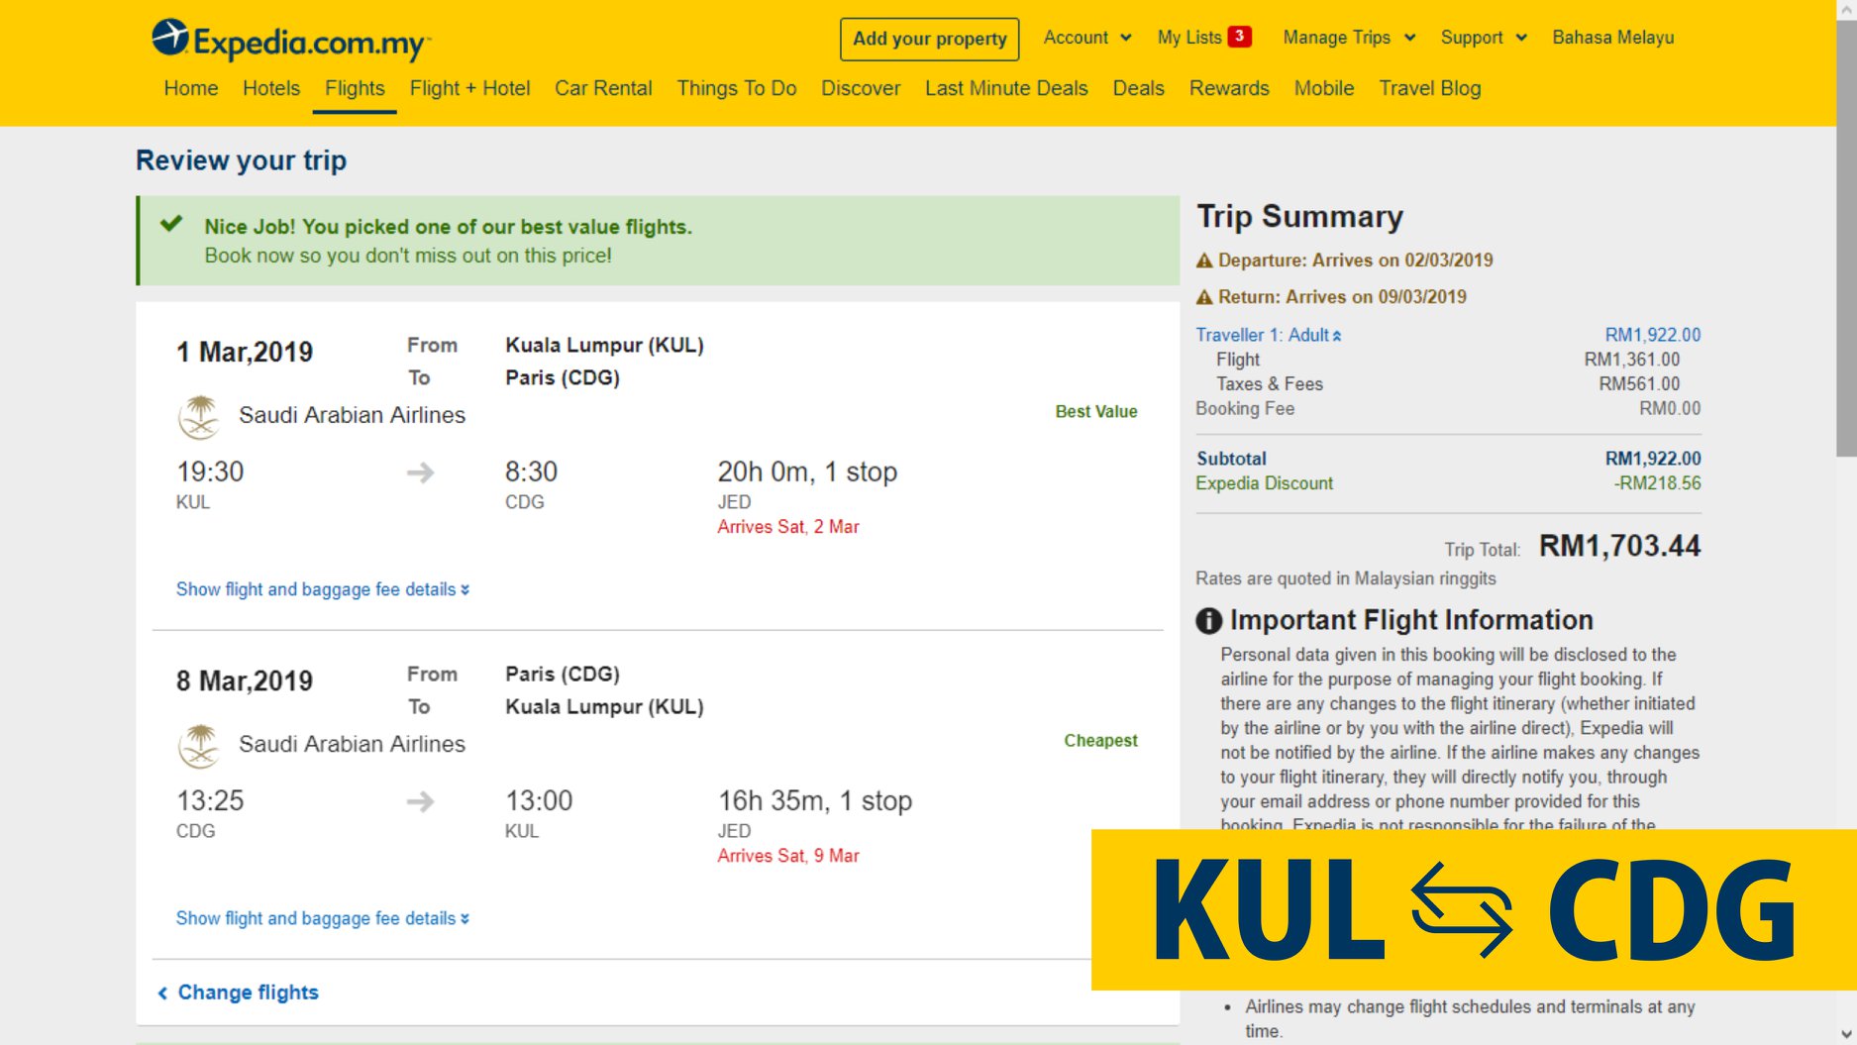Click the green checkmark in best value banner
The width and height of the screenshot is (1857, 1045).
coord(171,223)
